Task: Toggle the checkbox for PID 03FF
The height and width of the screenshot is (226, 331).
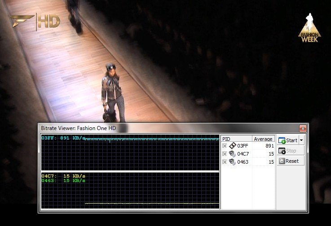Action: (225, 146)
